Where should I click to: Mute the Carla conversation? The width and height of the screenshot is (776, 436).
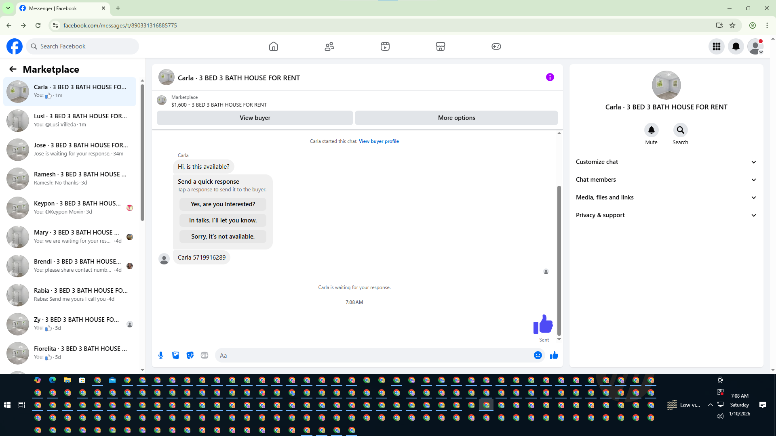(x=651, y=130)
